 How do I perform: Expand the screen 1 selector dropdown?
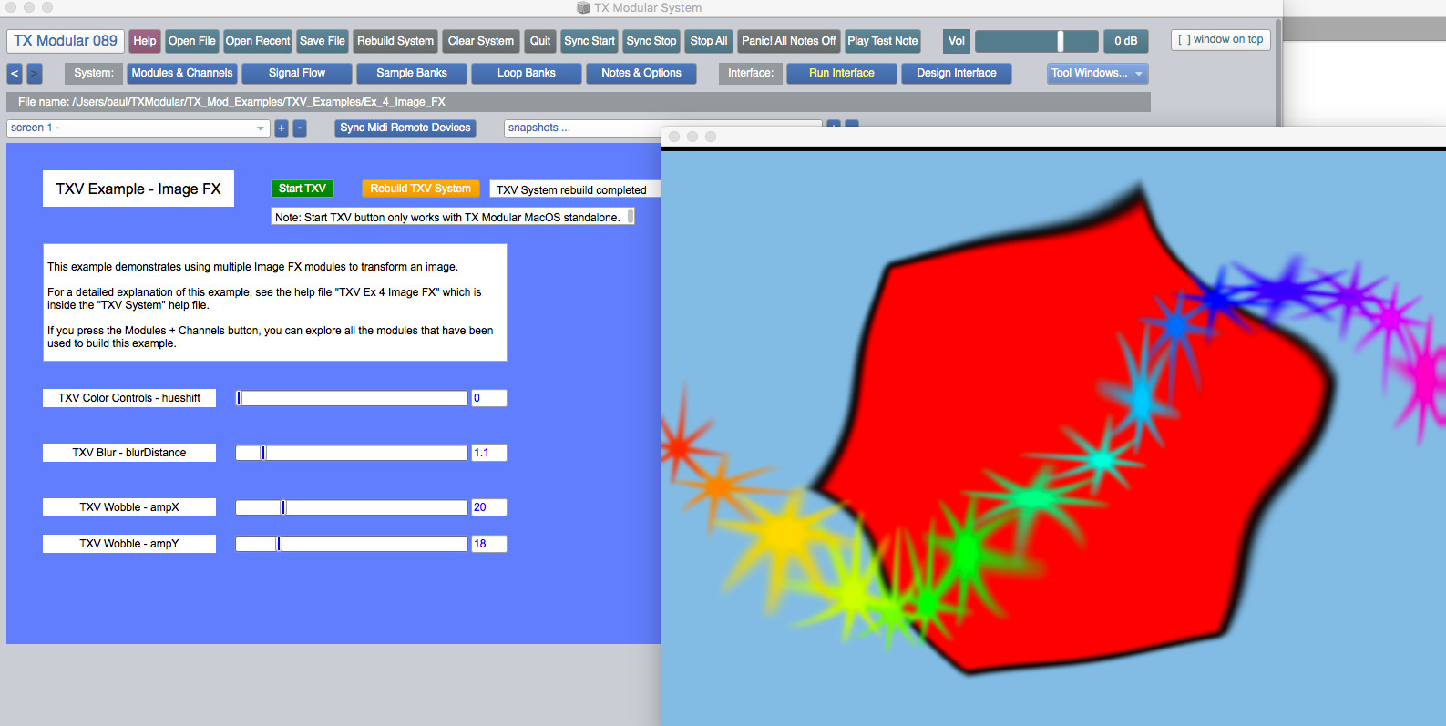(x=138, y=128)
